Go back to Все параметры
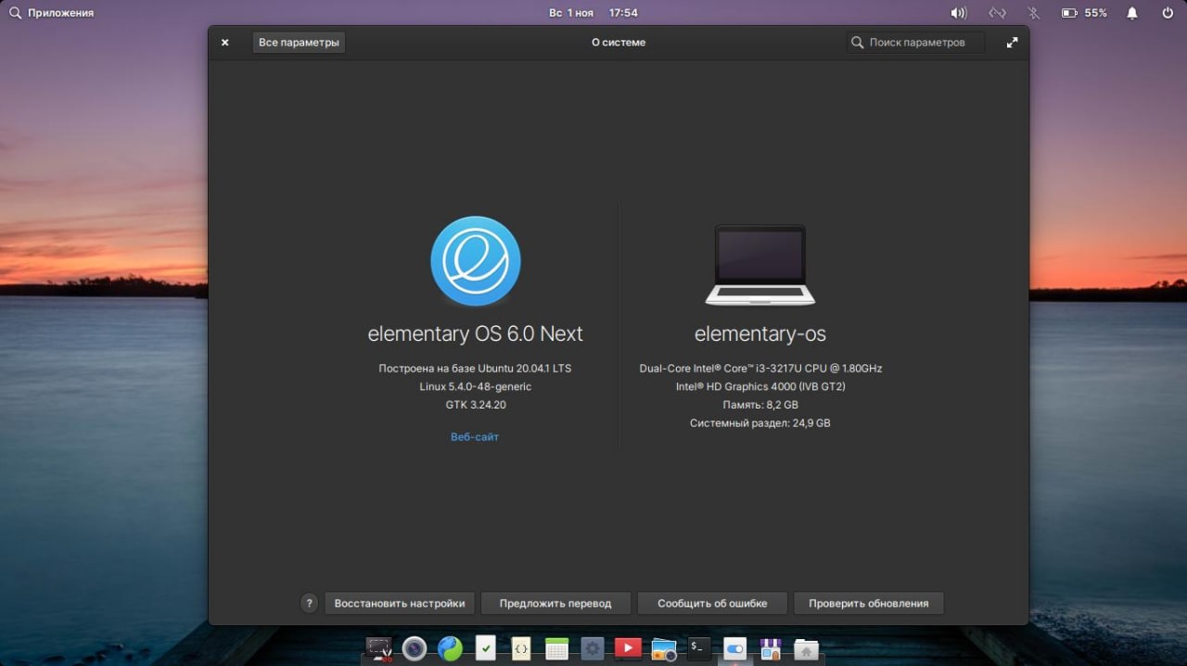Viewport: 1187px width, 666px height. [x=299, y=43]
